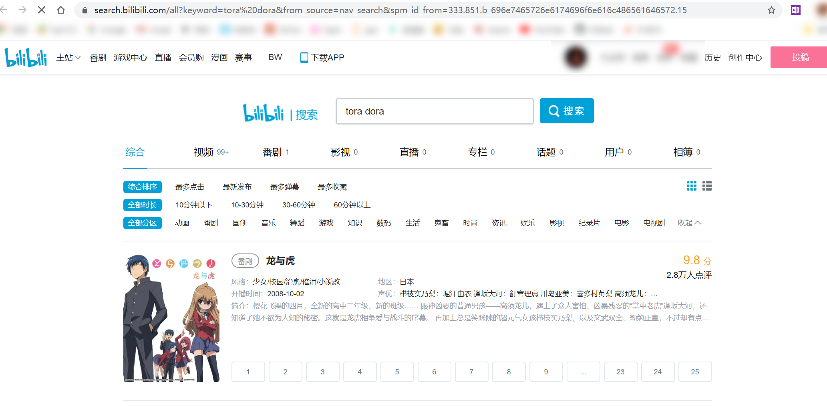Screen dimensions: 827x406
Task: Click the Bilibili logo in the header
Action: (x=26, y=57)
